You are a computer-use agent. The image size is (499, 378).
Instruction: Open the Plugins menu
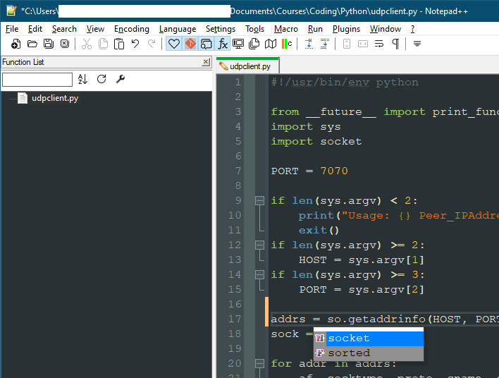coord(346,29)
